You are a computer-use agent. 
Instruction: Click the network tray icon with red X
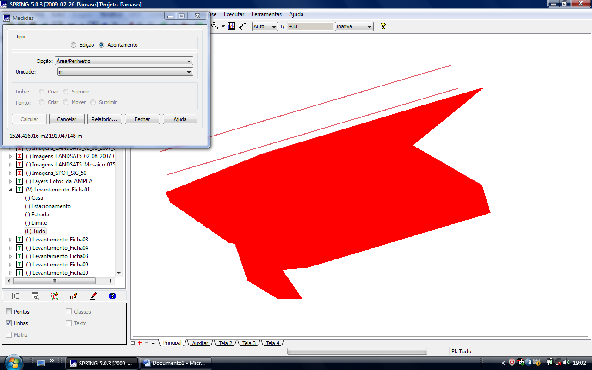click(558, 363)
